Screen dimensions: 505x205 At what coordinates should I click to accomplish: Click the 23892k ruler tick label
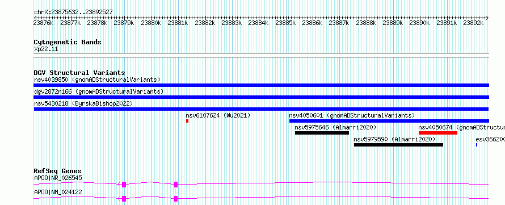tap(473, 23)
